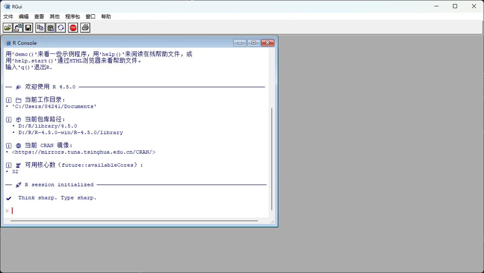This screenshot has width=484, height=273.
Task: Click the R Console window's R logo
Action: (x=8, y=43)
